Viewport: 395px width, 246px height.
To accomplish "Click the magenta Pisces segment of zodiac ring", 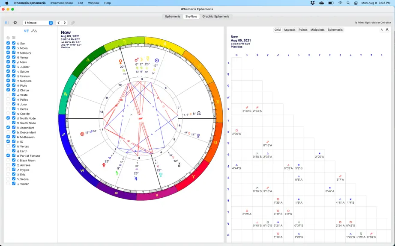I will [157, 194].
